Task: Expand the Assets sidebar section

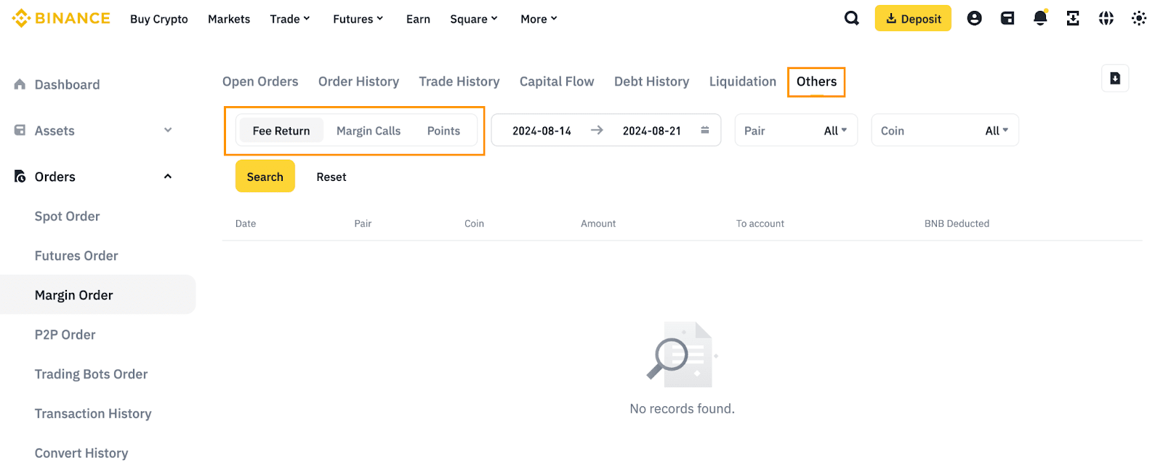Action: (168, 130)
